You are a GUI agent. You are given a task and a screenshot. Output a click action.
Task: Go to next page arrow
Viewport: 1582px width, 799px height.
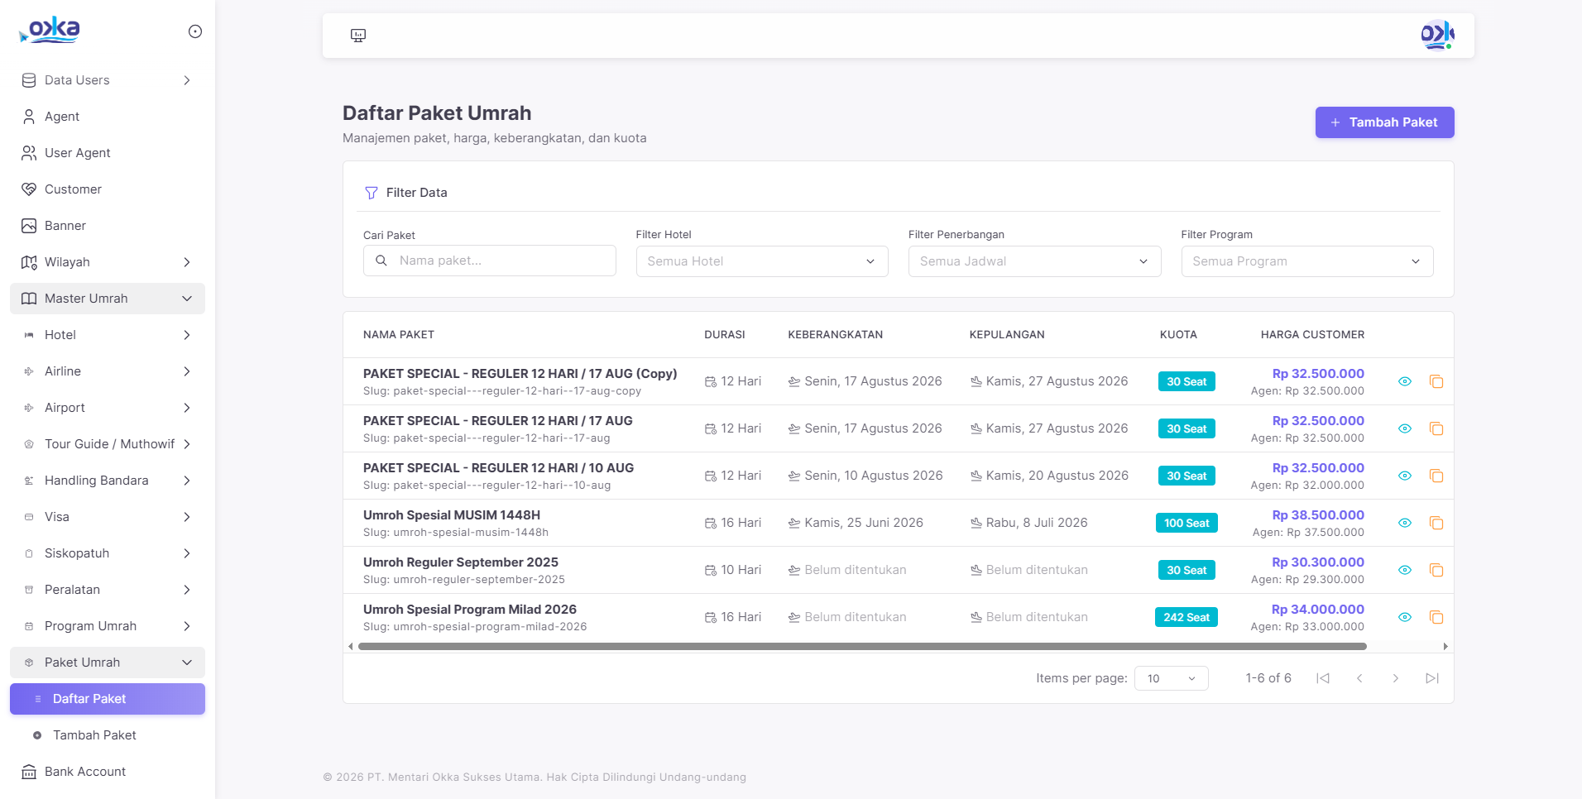click(1396, 678)
